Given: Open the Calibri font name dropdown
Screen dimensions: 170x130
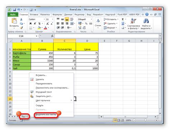Looking at the screenshot, I should pos(44,19).
